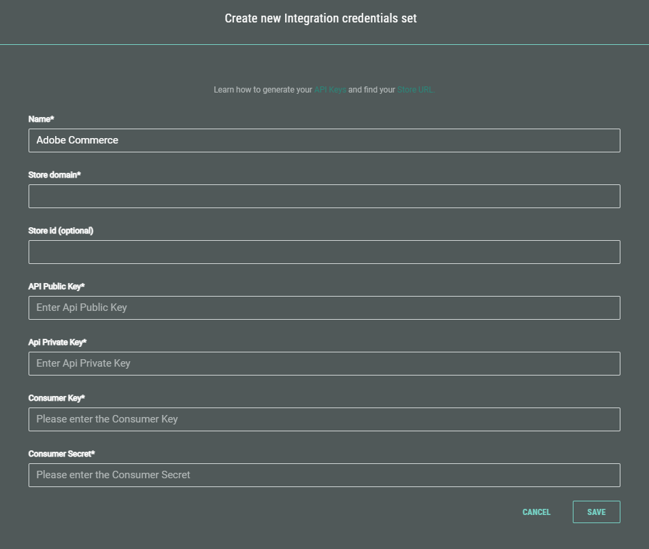Focus the Enter Api Private Key field

tap(324, 363)
